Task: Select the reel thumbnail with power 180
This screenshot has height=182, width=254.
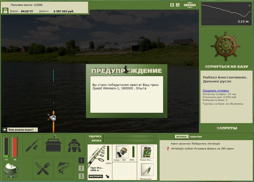Action: pyautogui.click(x=122, y=152)
